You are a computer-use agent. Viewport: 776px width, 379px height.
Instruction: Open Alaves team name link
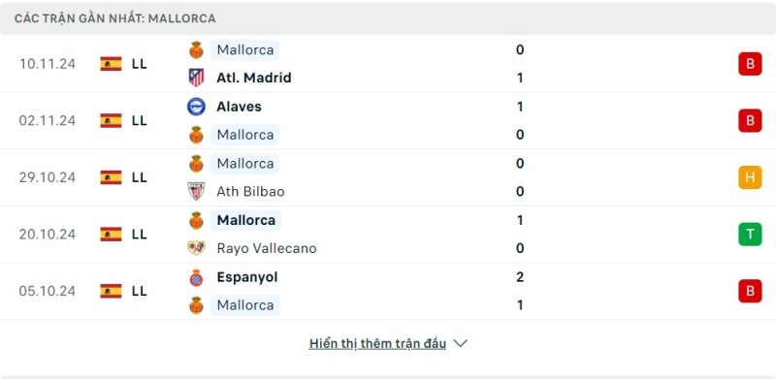pos(239,107)
